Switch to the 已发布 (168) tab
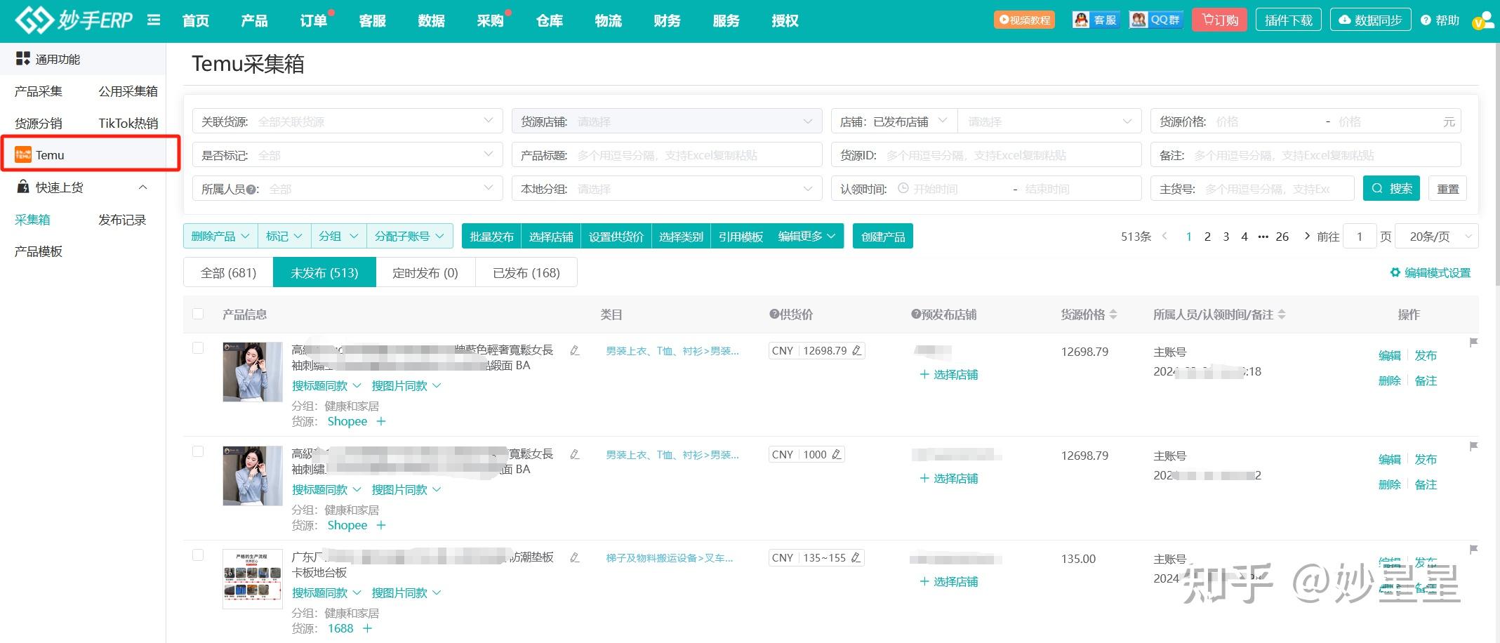The width and height of the screenshot is (1500, 643). point(526,272)
